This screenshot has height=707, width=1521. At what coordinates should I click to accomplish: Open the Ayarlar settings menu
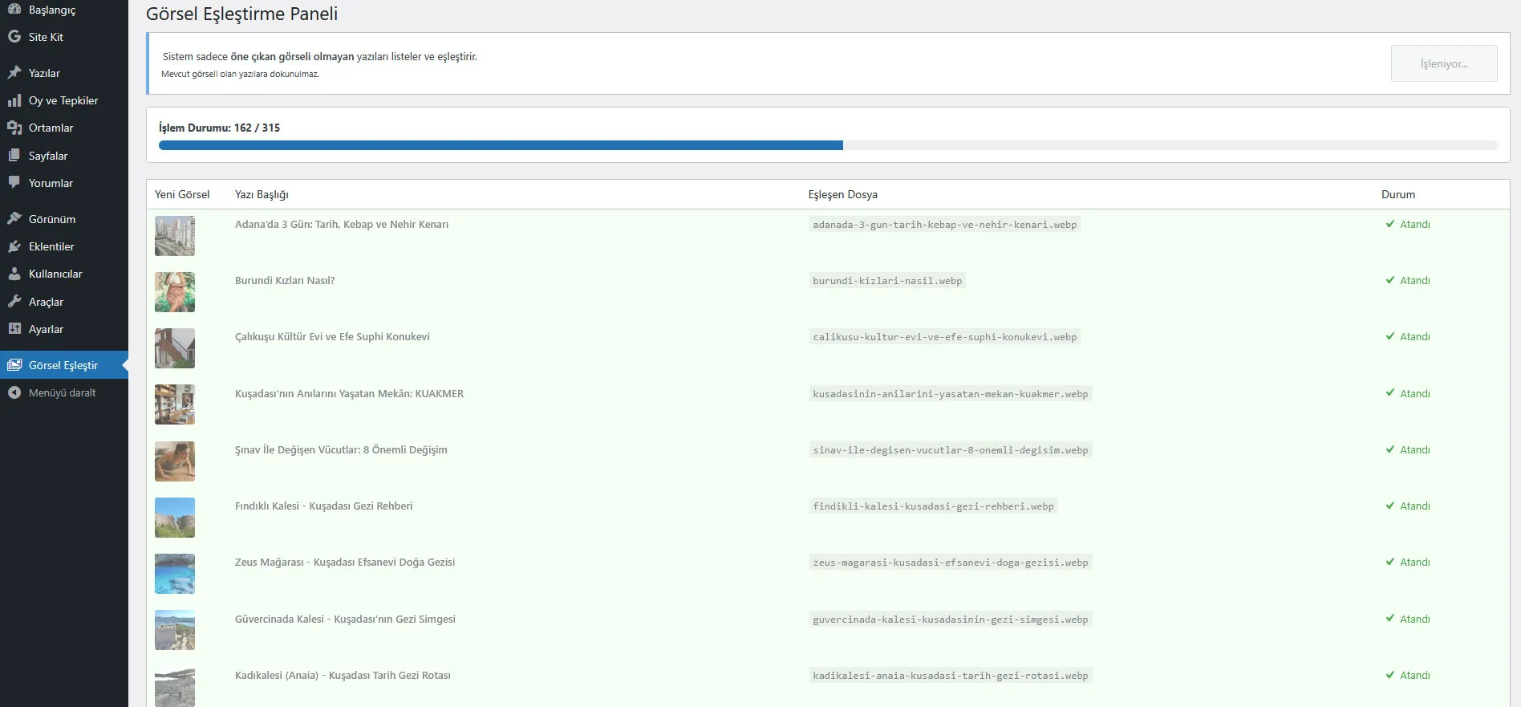[x=46, y=329]
